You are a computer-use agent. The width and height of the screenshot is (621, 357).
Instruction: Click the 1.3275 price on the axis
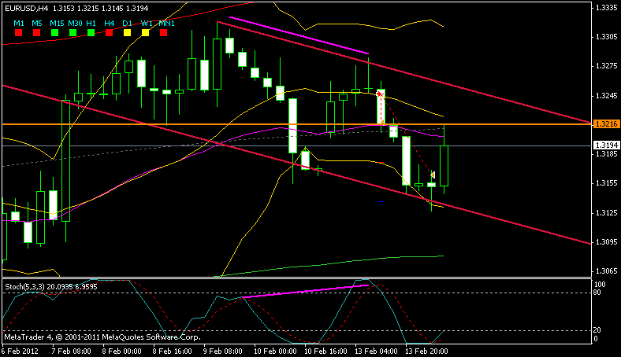pyautogui.click(x=606, y=66)
